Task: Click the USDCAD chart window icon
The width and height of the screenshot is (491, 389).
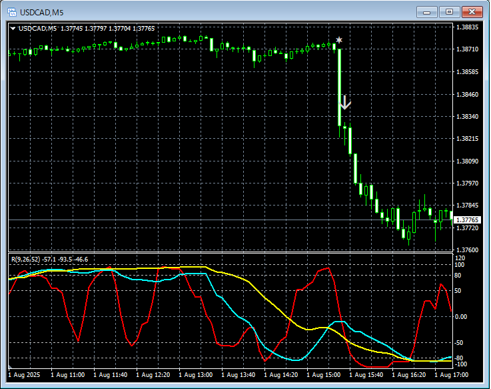Action: tap(12, 12)
